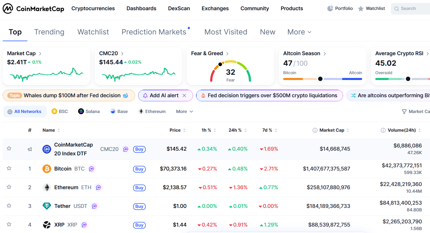Open the Cryptocurrencies menu
The width and height of the screenshot is (430, 233).
pos(93,8)
